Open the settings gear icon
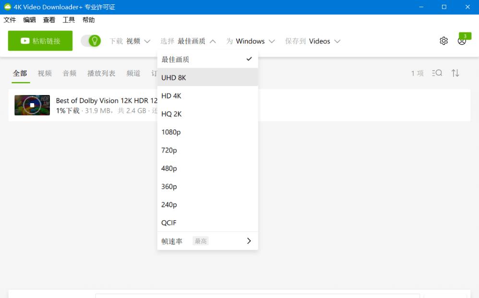 [x=443, y=41]
